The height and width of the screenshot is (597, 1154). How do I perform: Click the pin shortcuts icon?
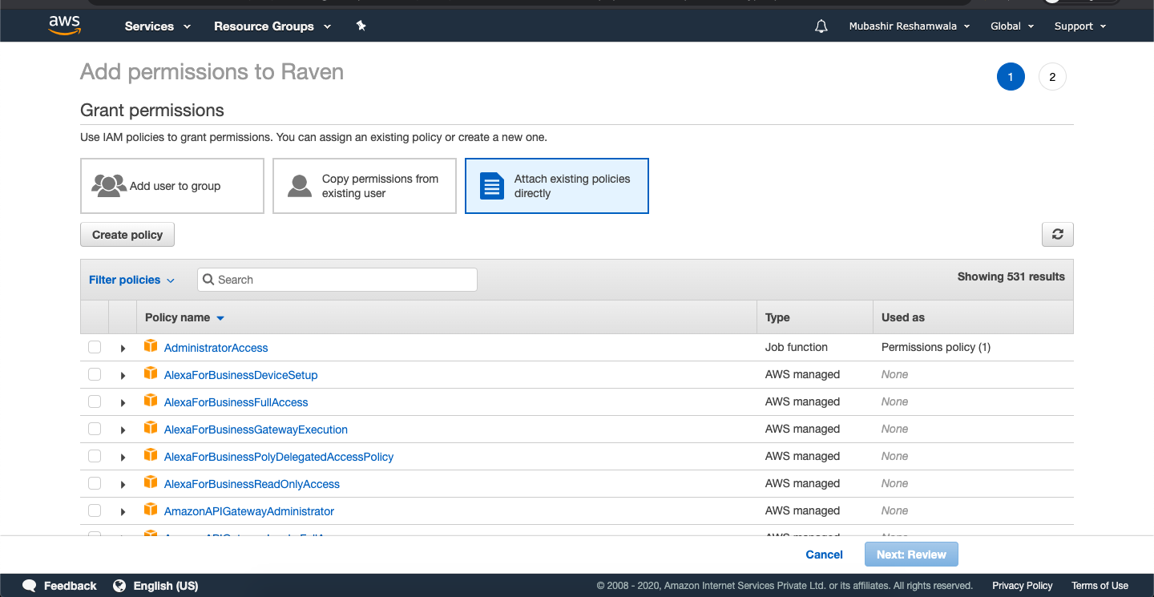(361, 26)
